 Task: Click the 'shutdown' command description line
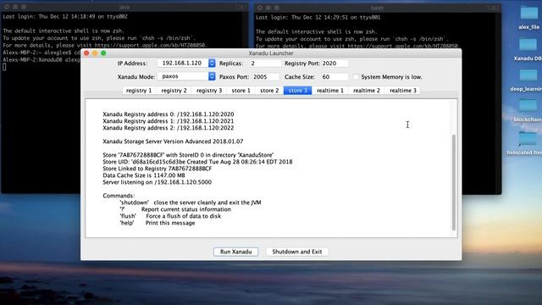click(191, 202)
